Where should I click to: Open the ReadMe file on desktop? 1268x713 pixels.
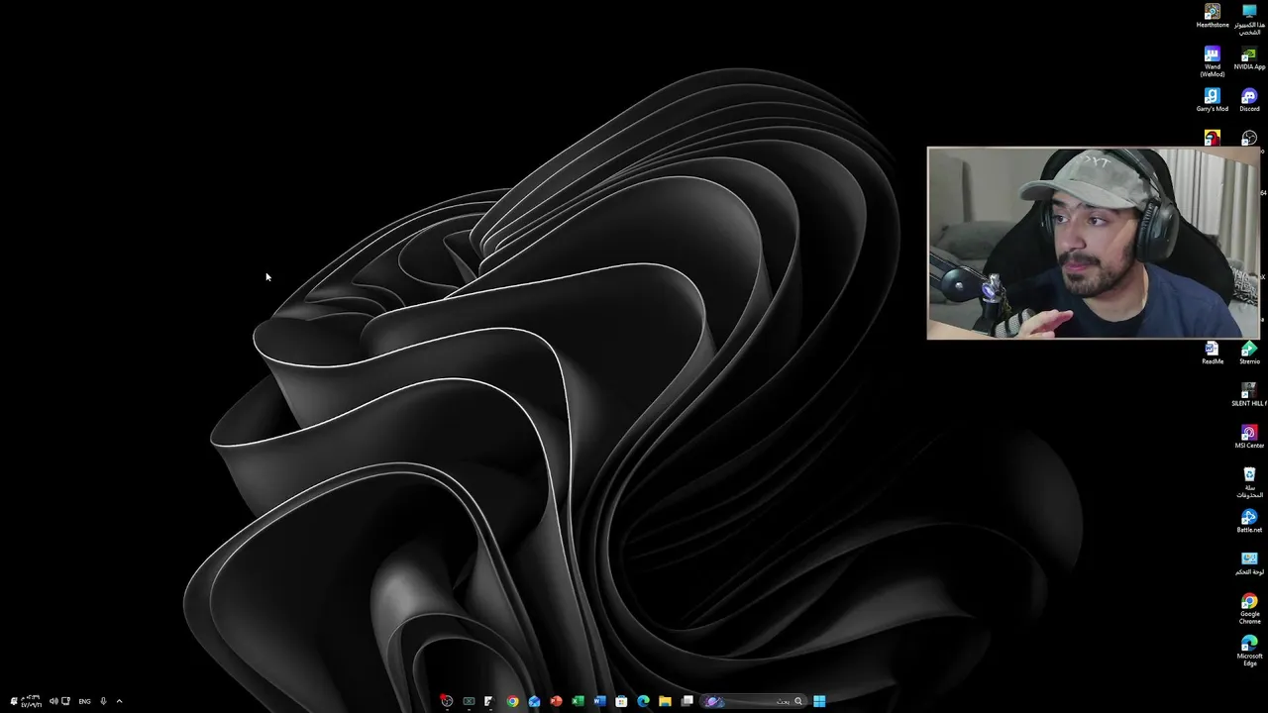coord(1213,353)
